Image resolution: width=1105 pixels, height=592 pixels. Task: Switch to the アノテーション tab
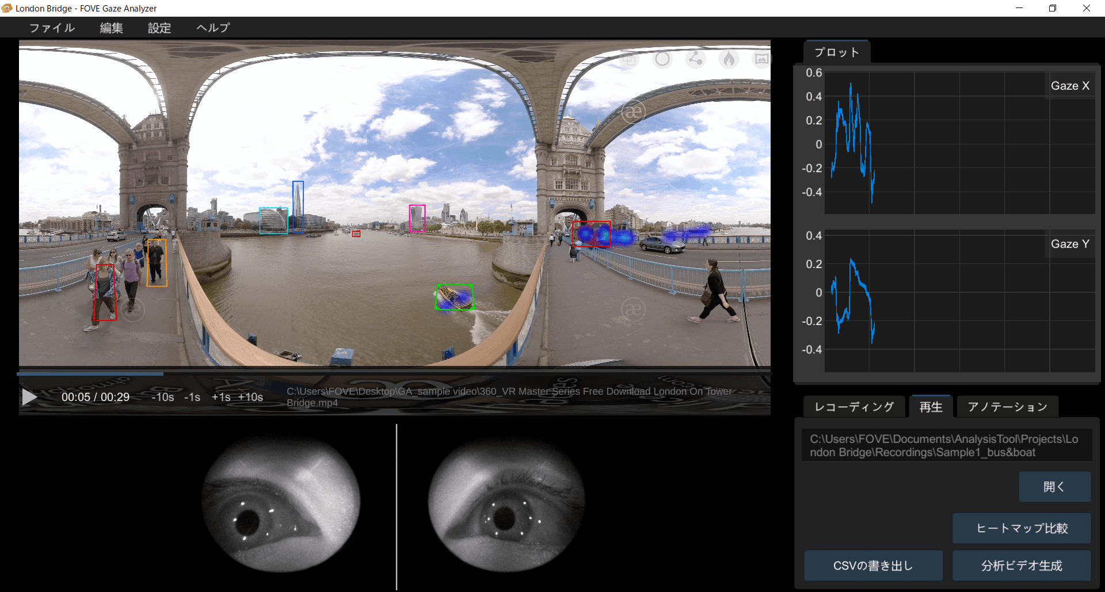pos(1007,407)
